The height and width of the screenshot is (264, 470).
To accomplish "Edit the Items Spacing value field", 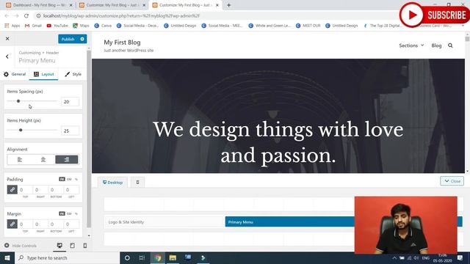I will [70, 102].
